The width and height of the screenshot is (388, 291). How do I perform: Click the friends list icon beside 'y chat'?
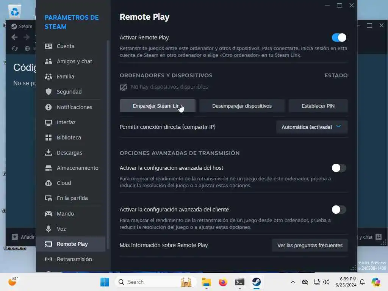(379, 237)
